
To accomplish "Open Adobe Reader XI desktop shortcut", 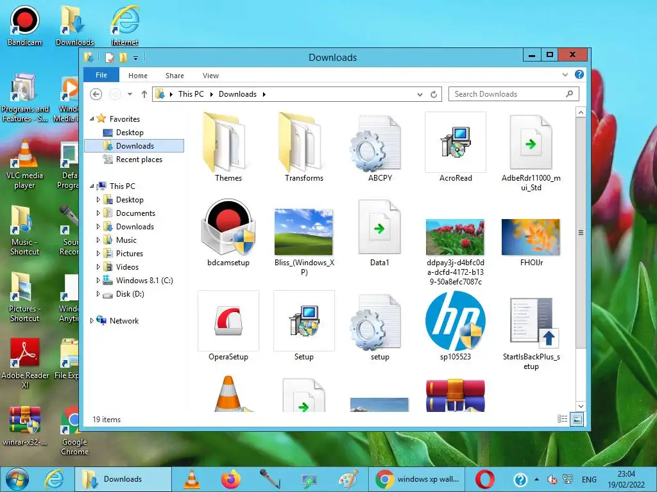I will pyautogui.click(x=25, y=363).
